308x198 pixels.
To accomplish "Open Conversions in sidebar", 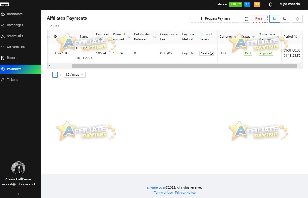I will click(21, 47).
